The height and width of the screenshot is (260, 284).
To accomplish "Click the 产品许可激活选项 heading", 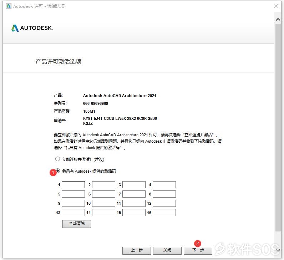I will (x=58, y=62).
